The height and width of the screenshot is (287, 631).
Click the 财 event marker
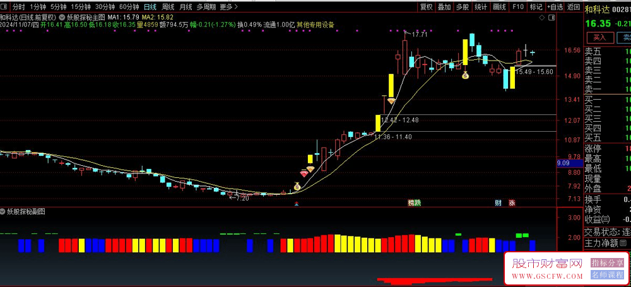click(x=498, y=203)
